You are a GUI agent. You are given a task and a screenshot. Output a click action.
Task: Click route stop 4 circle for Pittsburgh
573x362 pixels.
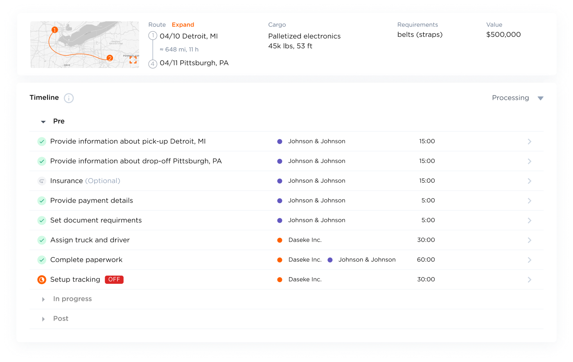click(x=153, y=63)
